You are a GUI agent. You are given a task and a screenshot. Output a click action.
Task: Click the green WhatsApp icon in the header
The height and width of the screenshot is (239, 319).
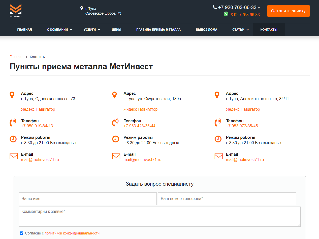[226, 14]
